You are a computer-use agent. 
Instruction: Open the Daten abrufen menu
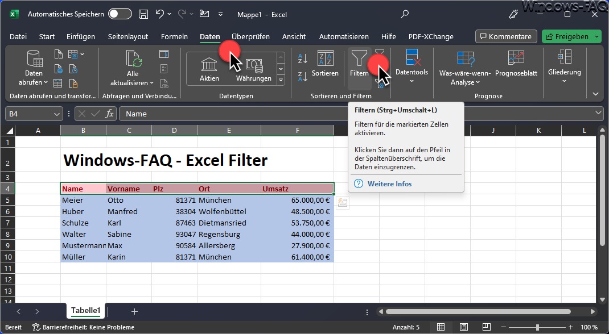pyautogui.click(x=34, y=69)
